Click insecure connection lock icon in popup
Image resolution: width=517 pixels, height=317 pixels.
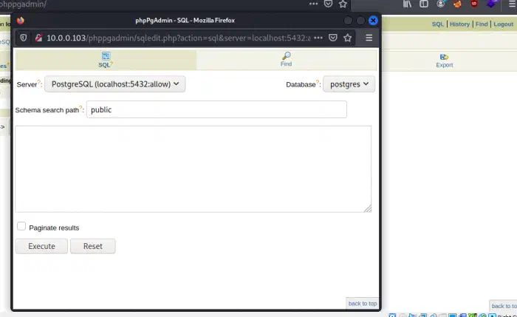click(x=39, y=38)
